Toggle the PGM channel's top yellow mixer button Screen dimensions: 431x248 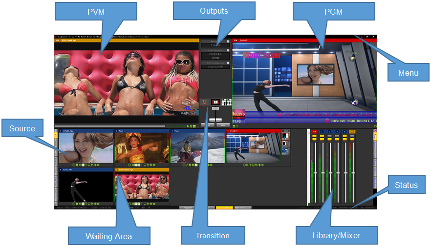(x=315, y=137)
